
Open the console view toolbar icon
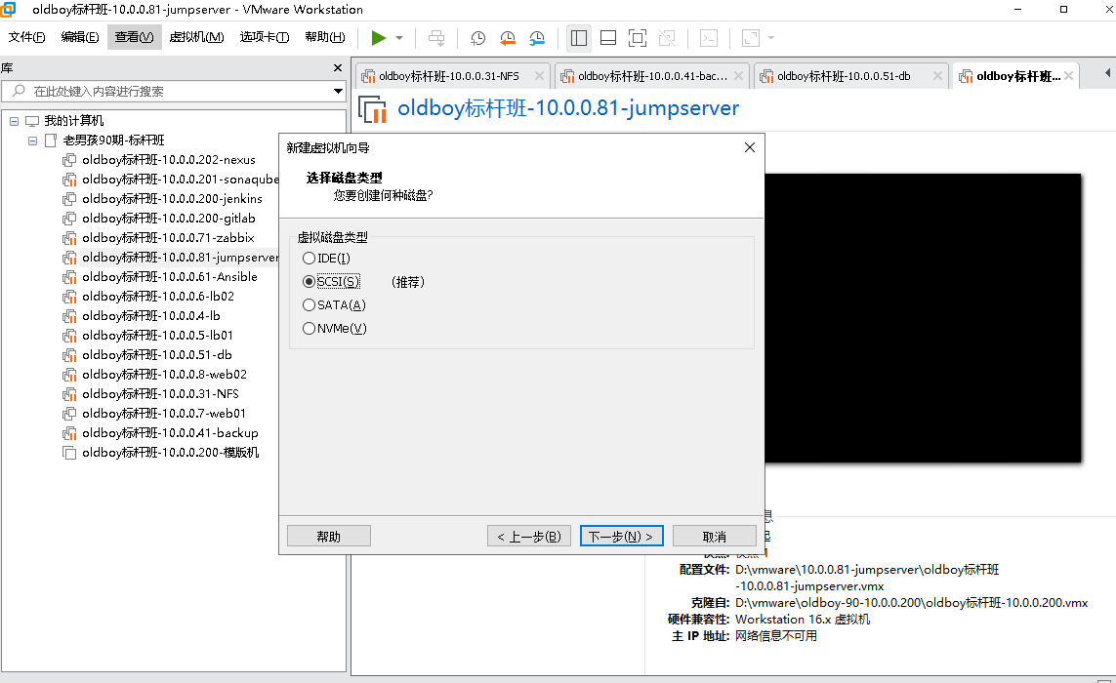click(x=709, y=38)
